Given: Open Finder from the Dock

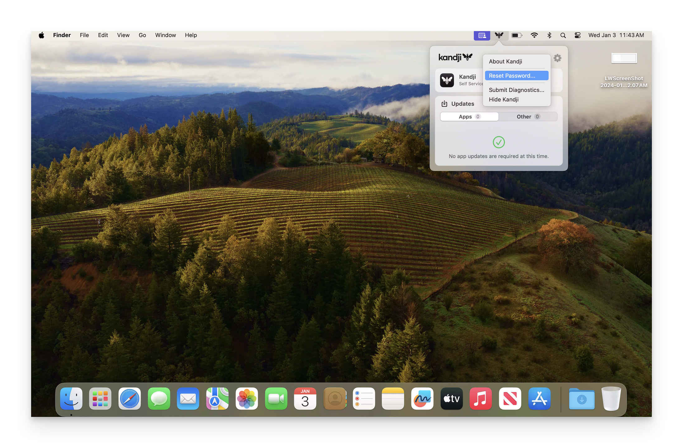Looking at the screenshot, I should [x=71, y=399].
